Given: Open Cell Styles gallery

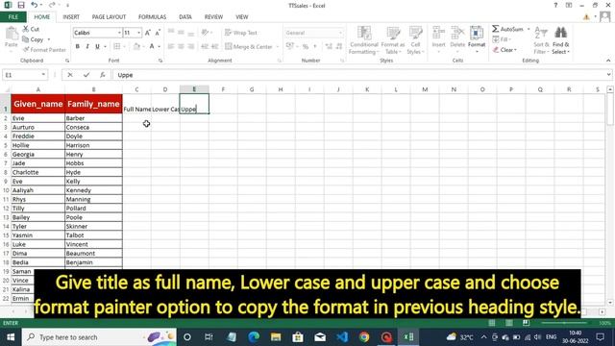Looking at the screenshot, I should pos(415,40).
